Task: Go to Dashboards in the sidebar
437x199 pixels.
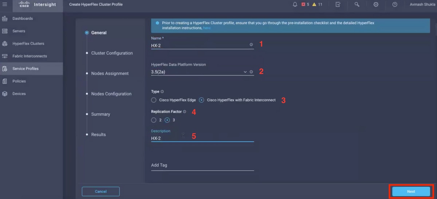Action: pos(23,18)
